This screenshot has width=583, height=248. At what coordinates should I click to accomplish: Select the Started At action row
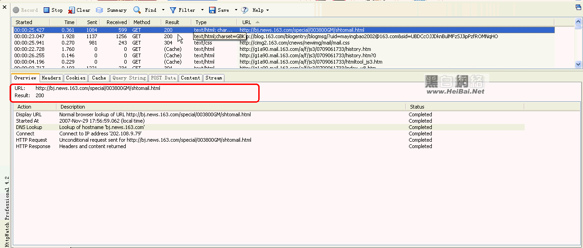tap(269, 121)
